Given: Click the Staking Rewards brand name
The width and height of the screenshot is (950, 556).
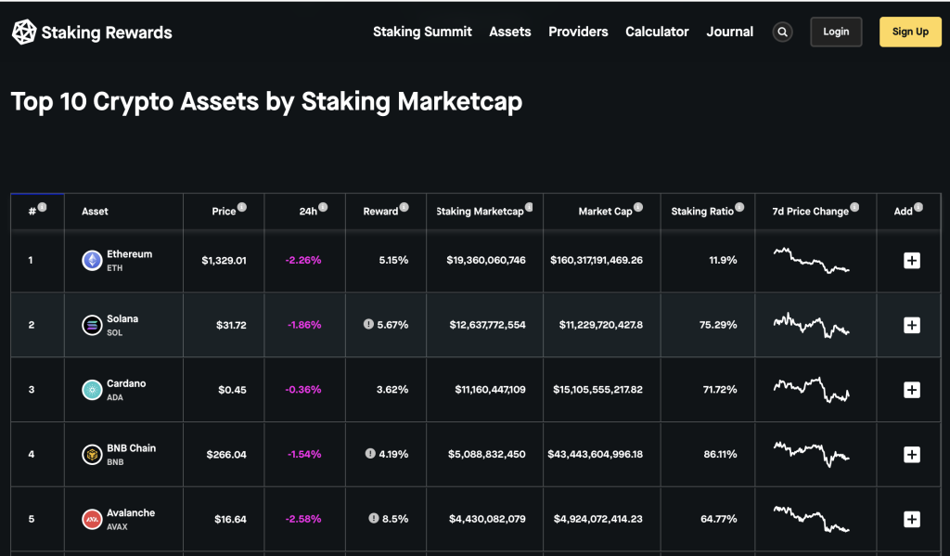Looking at the screenshot, I should [107, 32].
